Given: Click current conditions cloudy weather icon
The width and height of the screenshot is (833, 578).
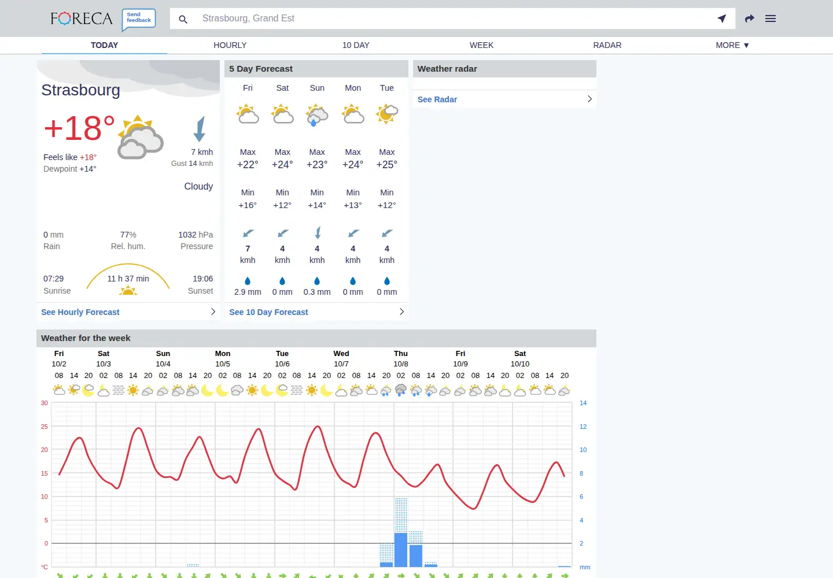Looking at the screenshot, I should pyautogui.click(x=140, y=137).
